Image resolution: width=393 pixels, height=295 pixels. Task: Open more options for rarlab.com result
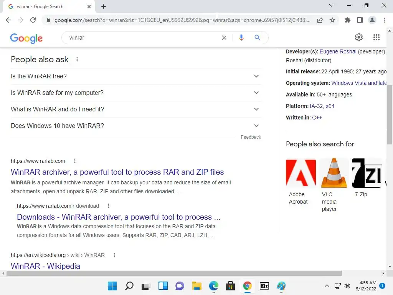click(x=75, y=161)
